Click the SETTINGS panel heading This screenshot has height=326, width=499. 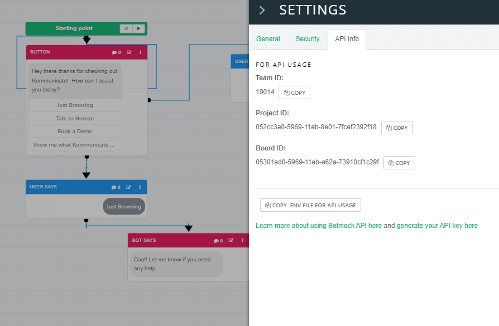[313, 10]
